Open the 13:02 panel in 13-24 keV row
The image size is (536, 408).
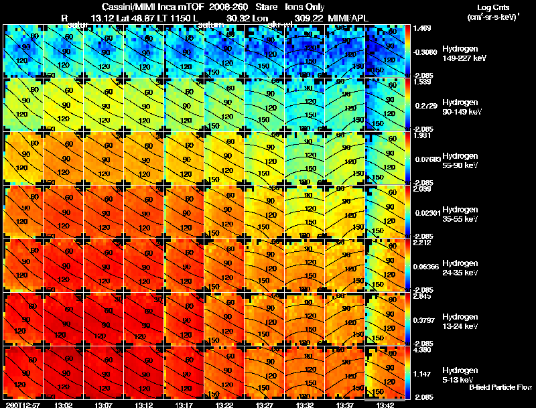click(63, 319)
